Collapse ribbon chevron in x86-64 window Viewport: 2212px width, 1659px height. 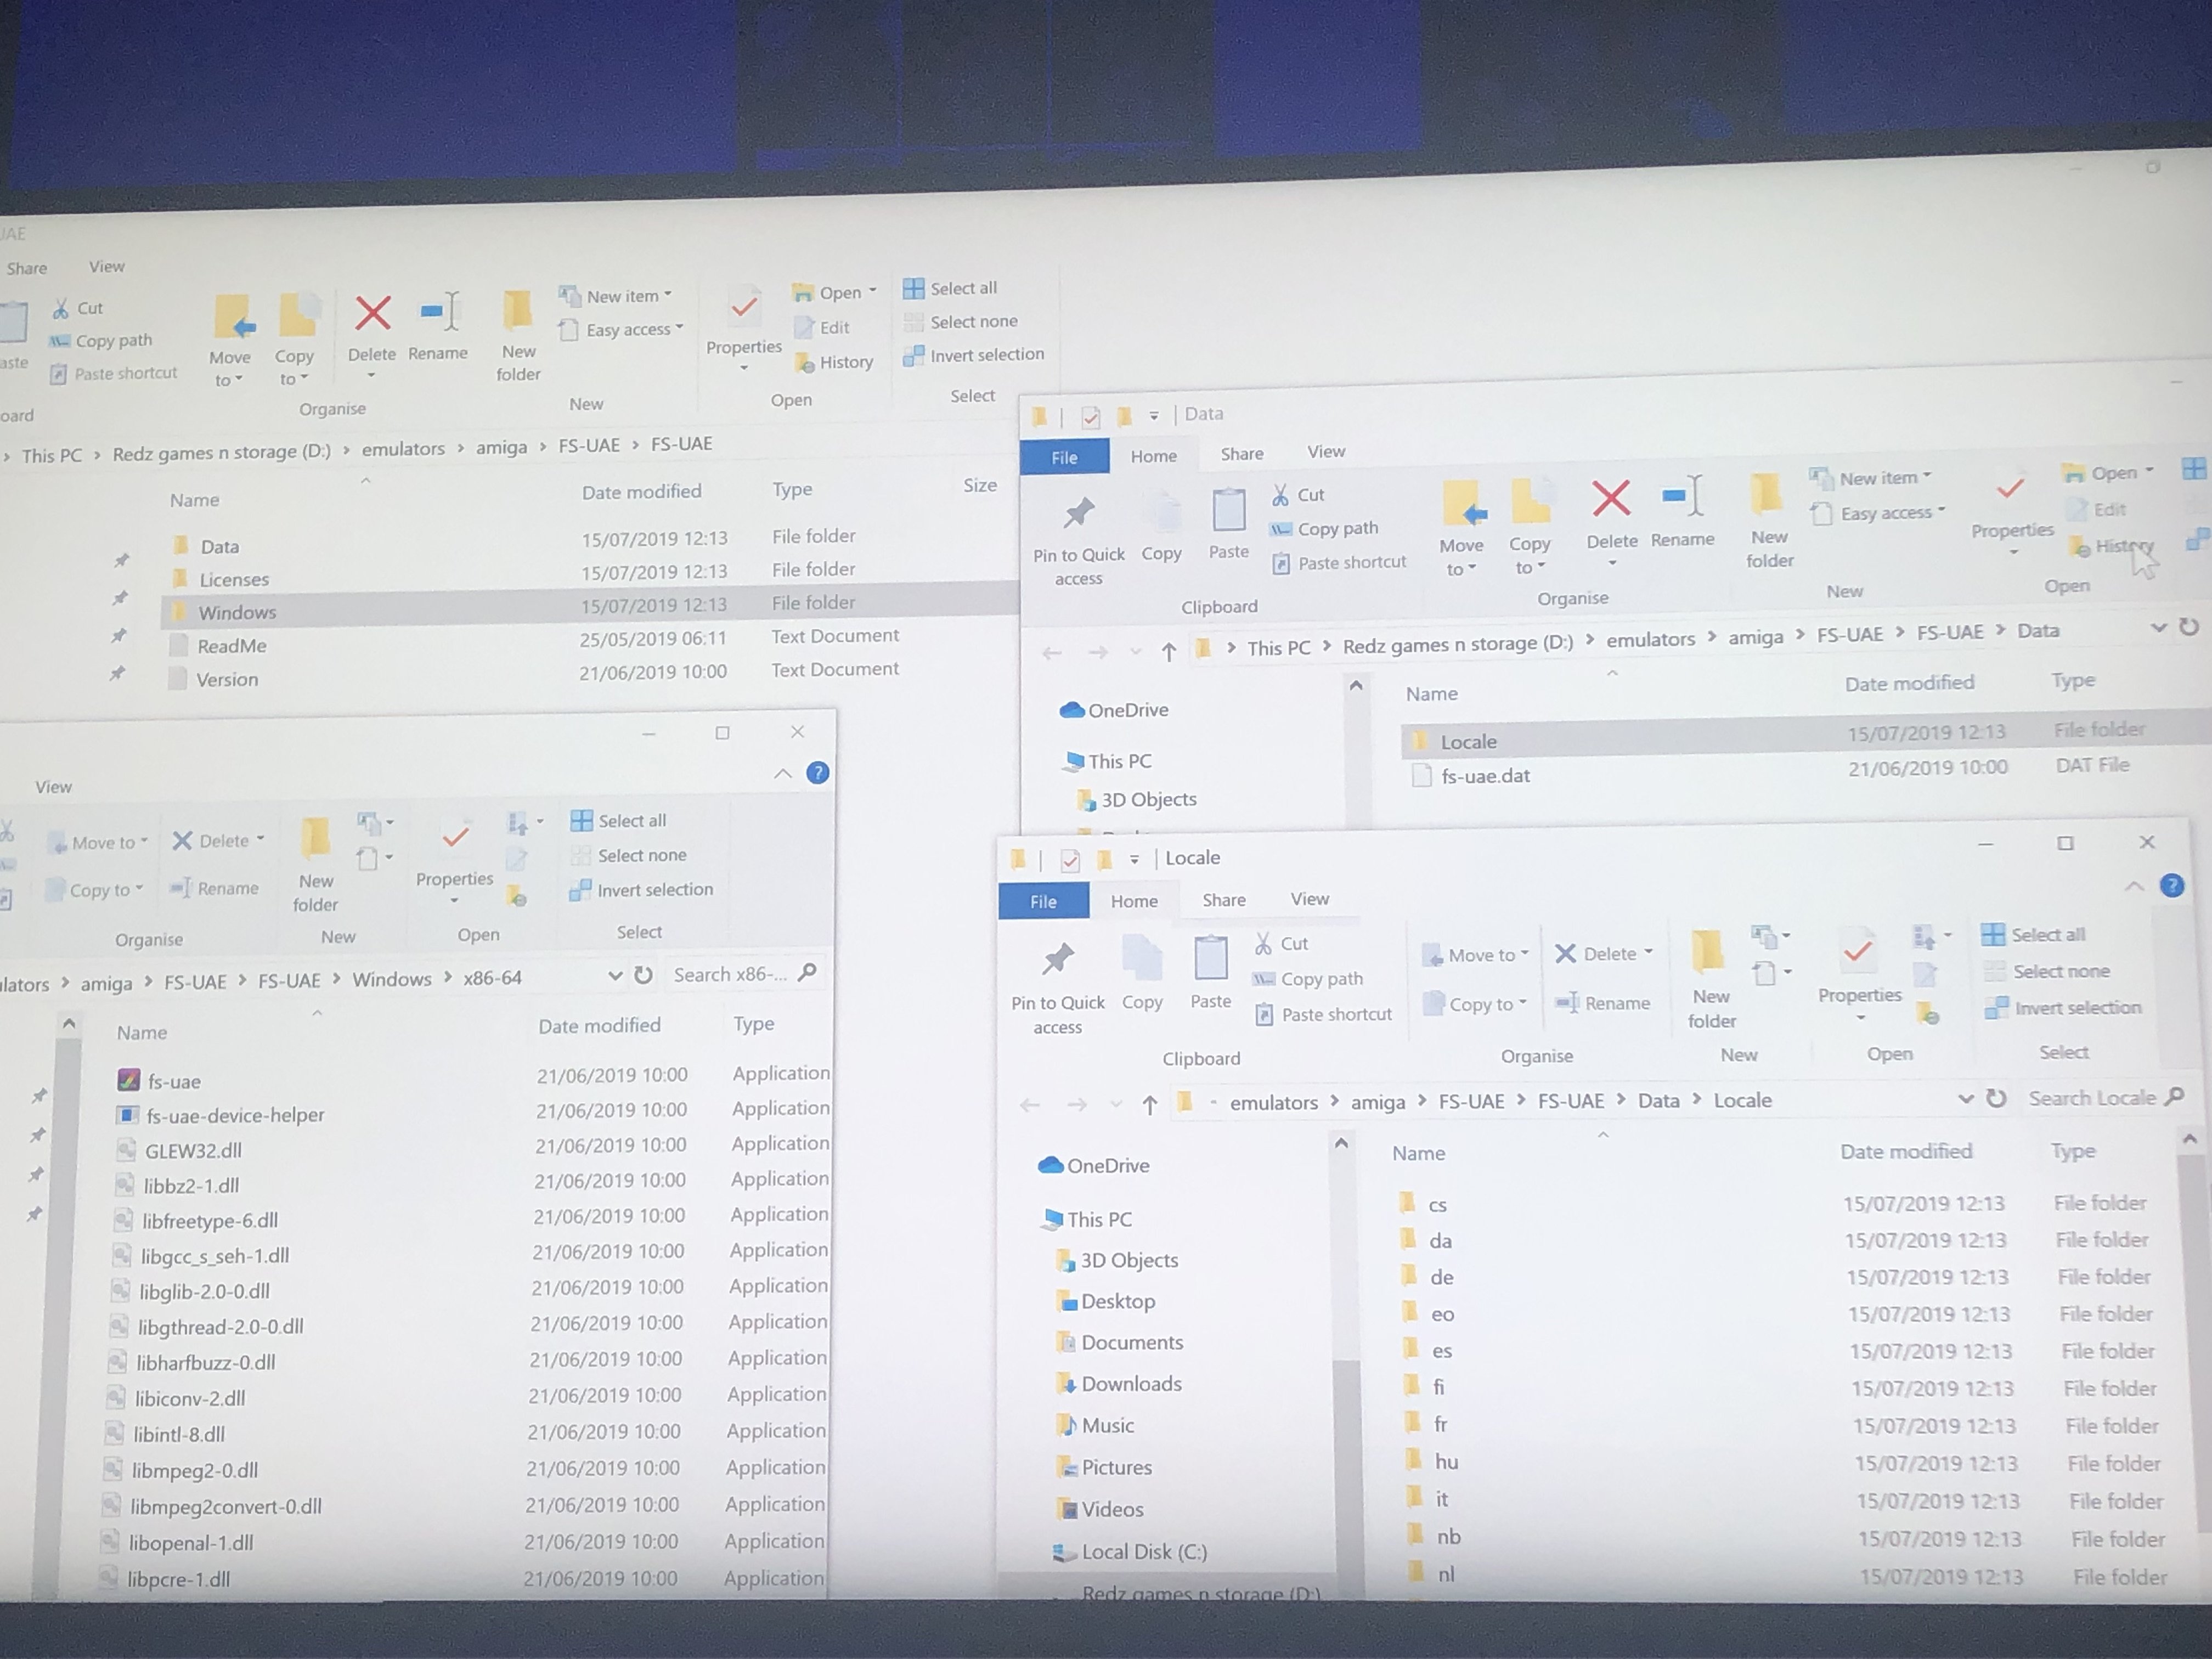pos(783,773)
